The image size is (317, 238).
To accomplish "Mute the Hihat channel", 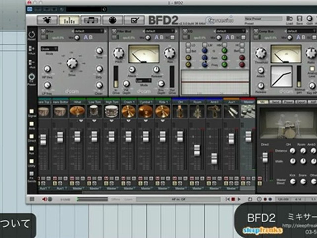I will (x=72, y=178).
